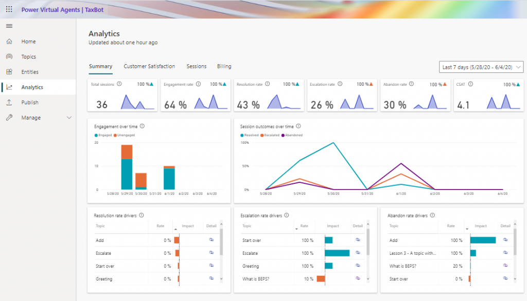Open detail link for Add in Resolution drivers
This screenshot has height=301, width=527.
(x=212, y=239)
